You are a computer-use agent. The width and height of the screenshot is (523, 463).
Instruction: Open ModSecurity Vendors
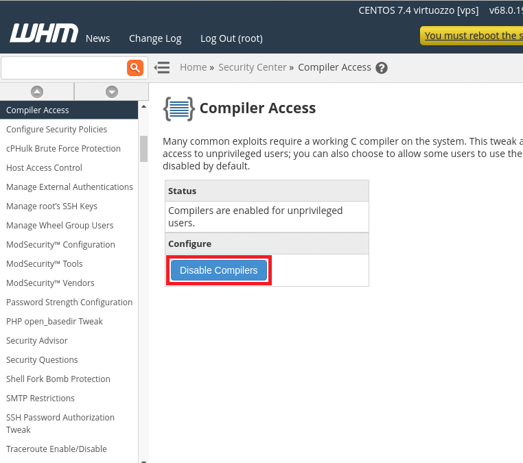click(x=50, y=283)
